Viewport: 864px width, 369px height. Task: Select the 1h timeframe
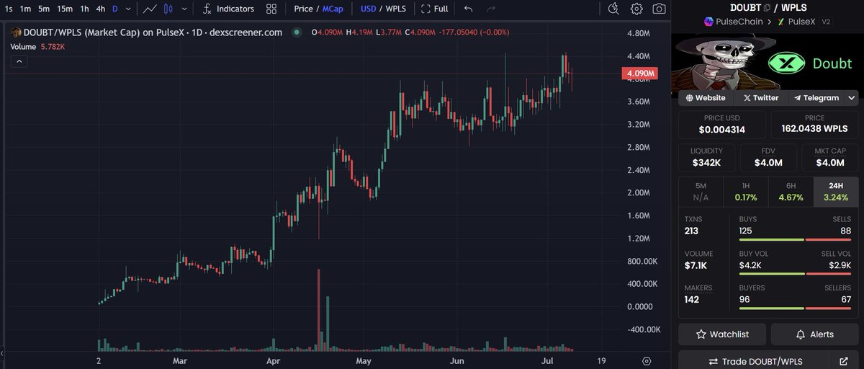click(85, 9)
